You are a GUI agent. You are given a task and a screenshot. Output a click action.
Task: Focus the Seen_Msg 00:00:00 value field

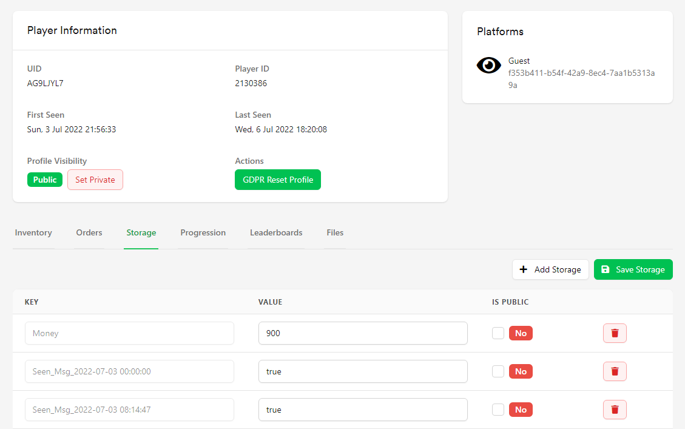point(363,371)
